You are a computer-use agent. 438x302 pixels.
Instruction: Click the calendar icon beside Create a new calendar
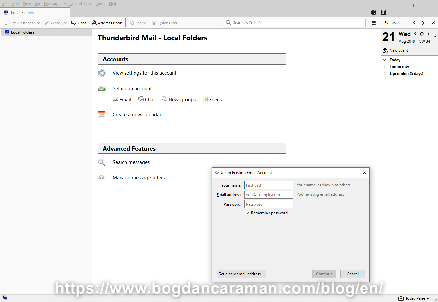[x=102, y=115]
